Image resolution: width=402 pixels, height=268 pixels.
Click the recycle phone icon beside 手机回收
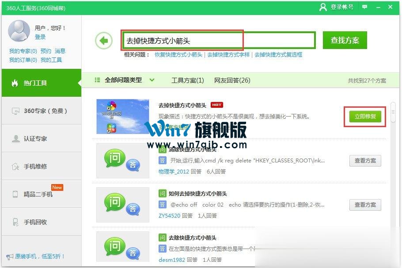(15, 222)
